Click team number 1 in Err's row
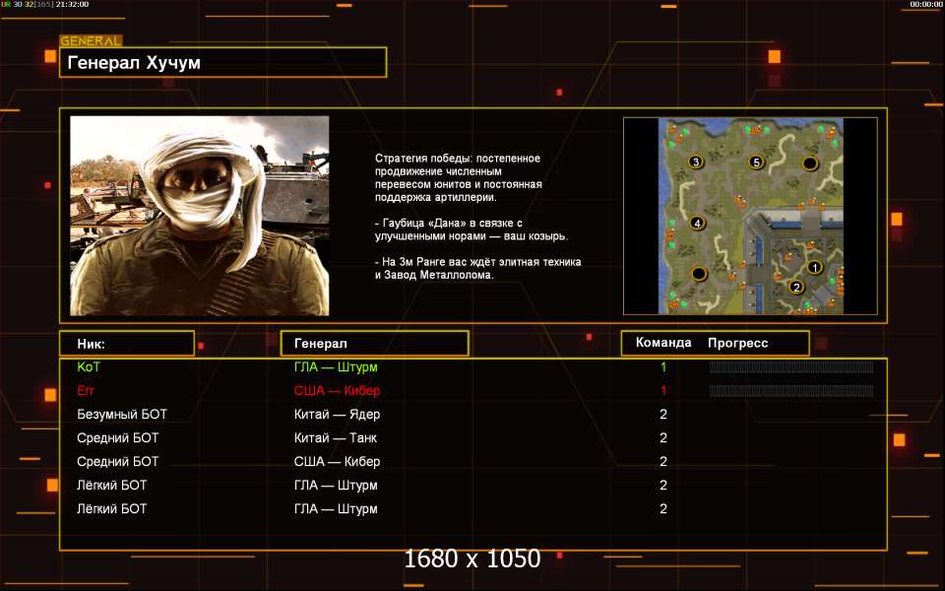945x591 pixels. (663, 390)
